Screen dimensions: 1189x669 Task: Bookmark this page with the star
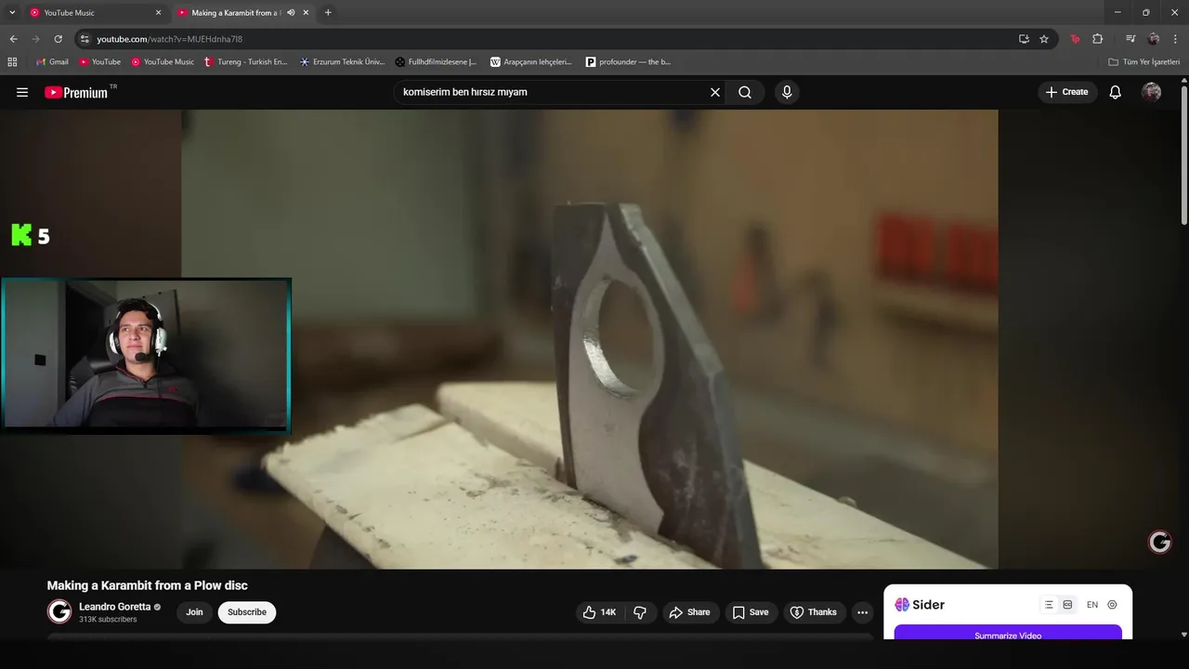(1044, 39)
